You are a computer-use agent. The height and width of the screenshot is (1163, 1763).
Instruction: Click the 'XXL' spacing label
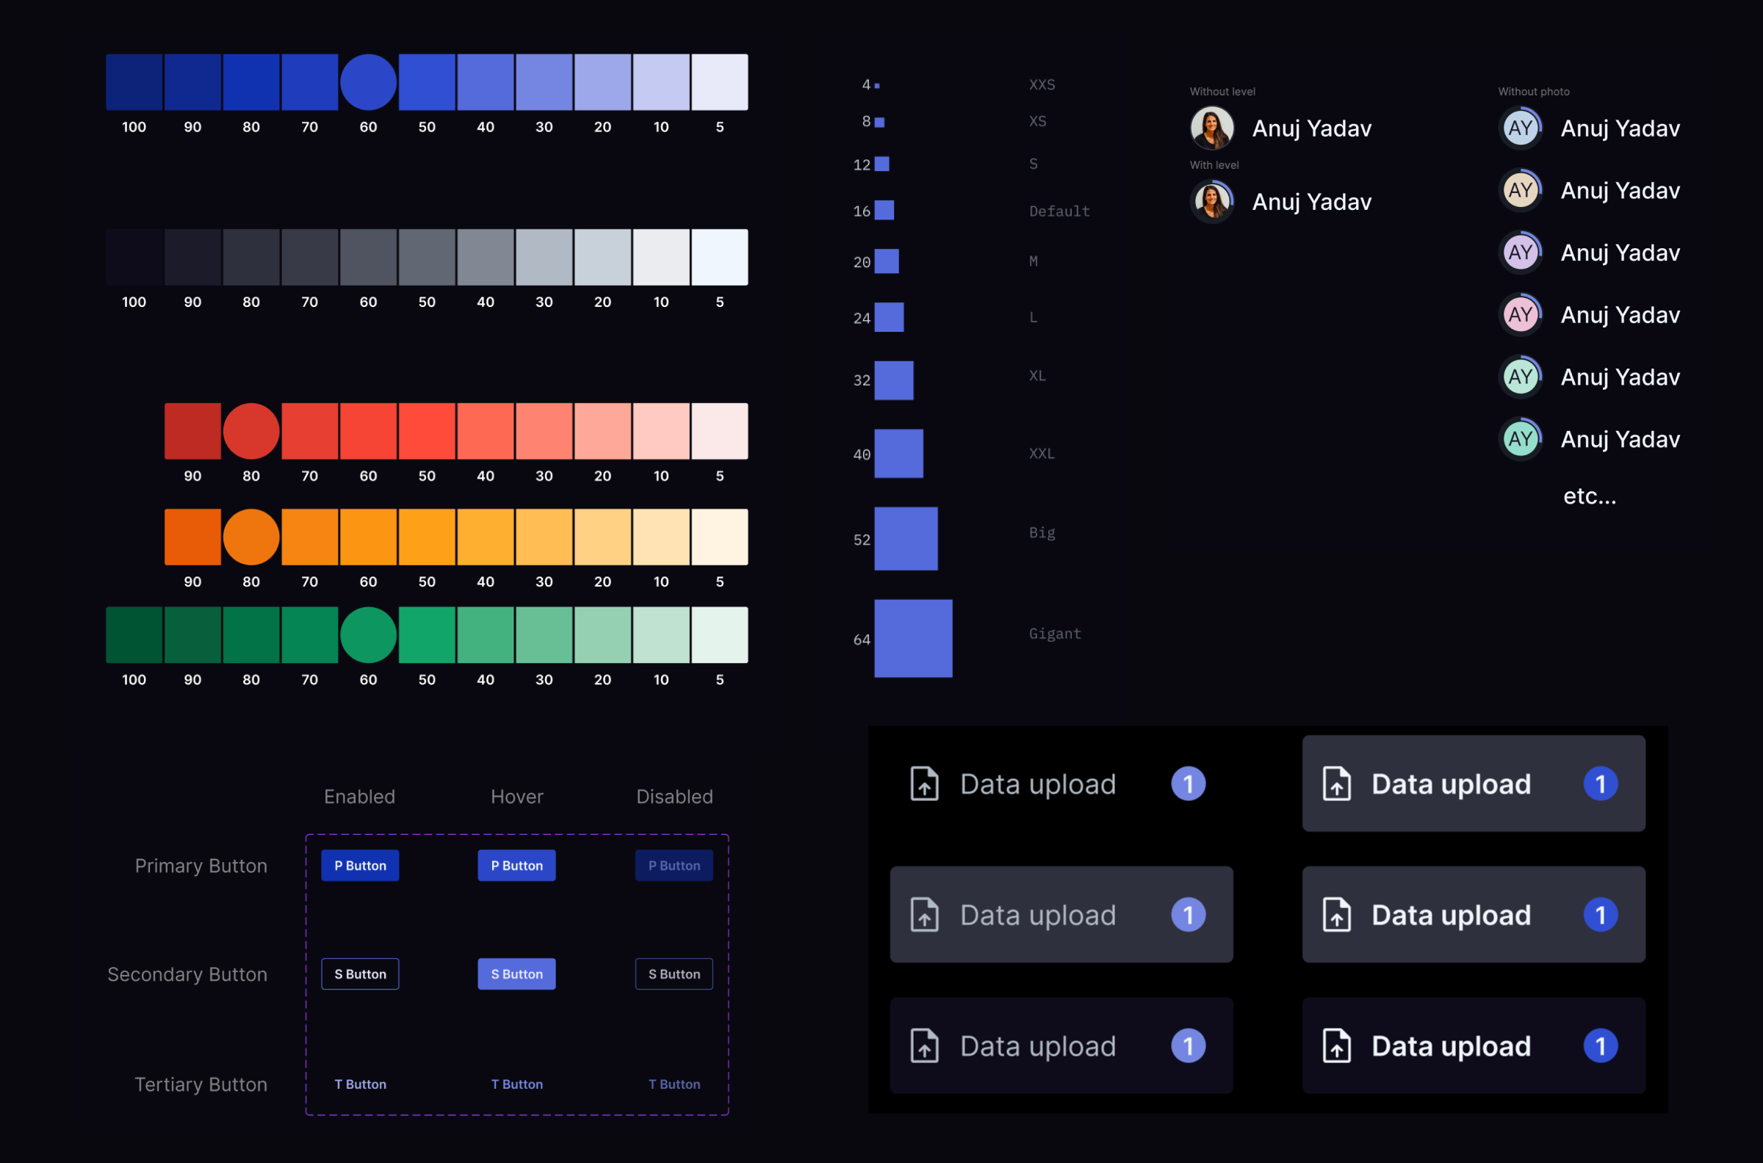1042,453
